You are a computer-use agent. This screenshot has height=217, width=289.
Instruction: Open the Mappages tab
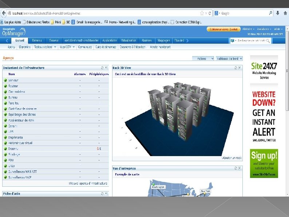point(164,40)
